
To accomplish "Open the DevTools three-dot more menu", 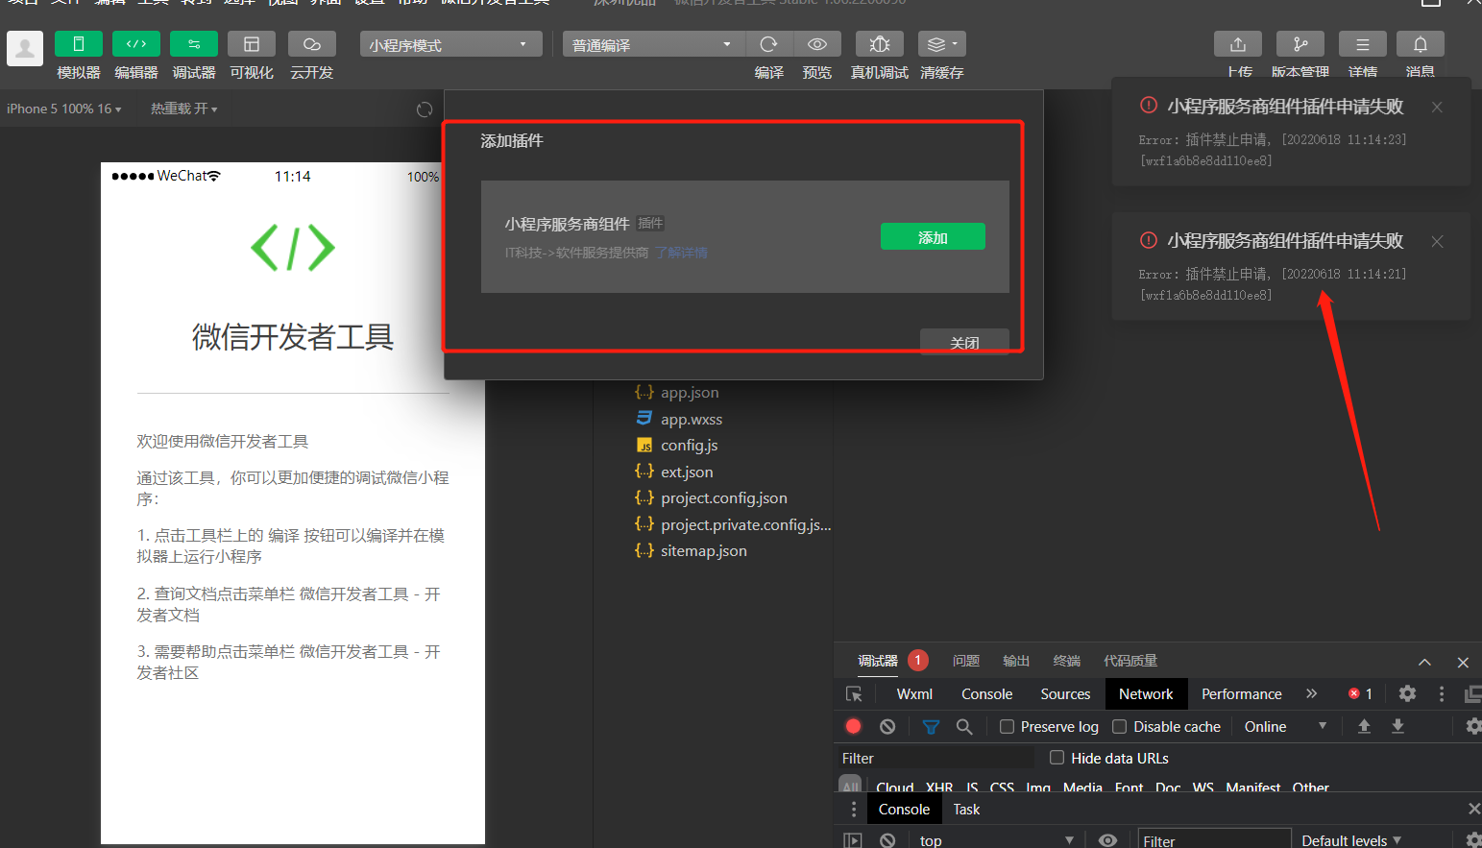I will click(1442, 693).
